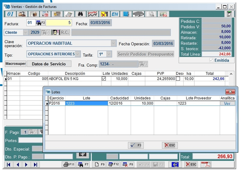Go to the last invoice record
The width and height of the screenshot is (241, 170).
35,164
